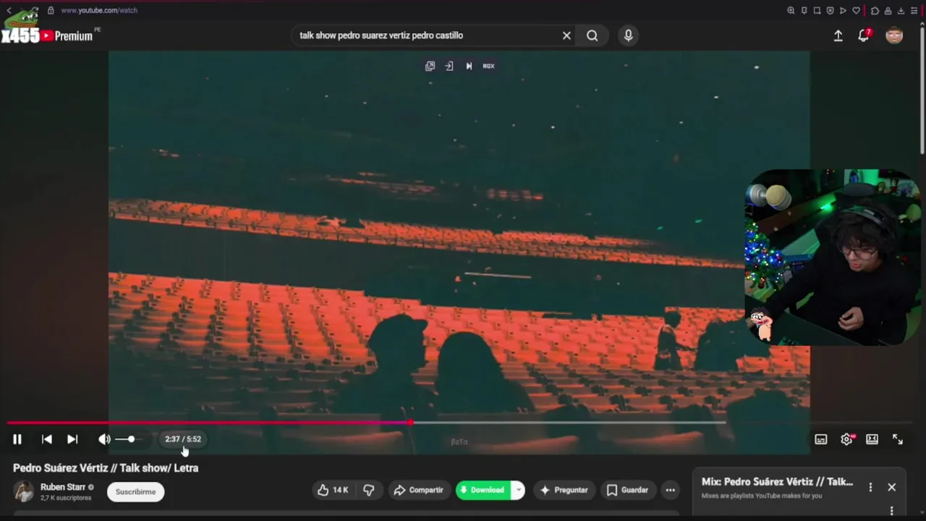Click the RGX overlay button
The image size is (926, 521).
489,66
